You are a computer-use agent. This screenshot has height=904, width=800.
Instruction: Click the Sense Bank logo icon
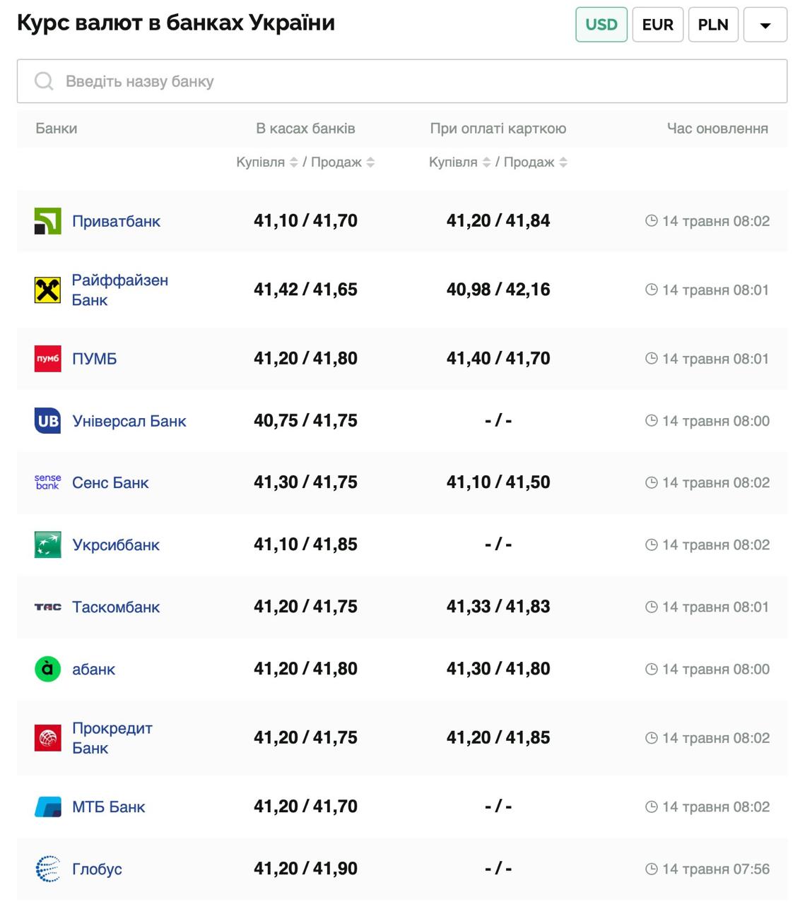pos(47,482)
